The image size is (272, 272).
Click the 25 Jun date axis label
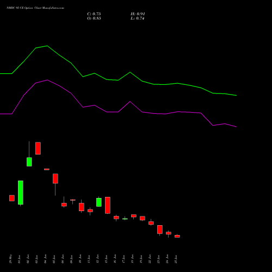176,259
